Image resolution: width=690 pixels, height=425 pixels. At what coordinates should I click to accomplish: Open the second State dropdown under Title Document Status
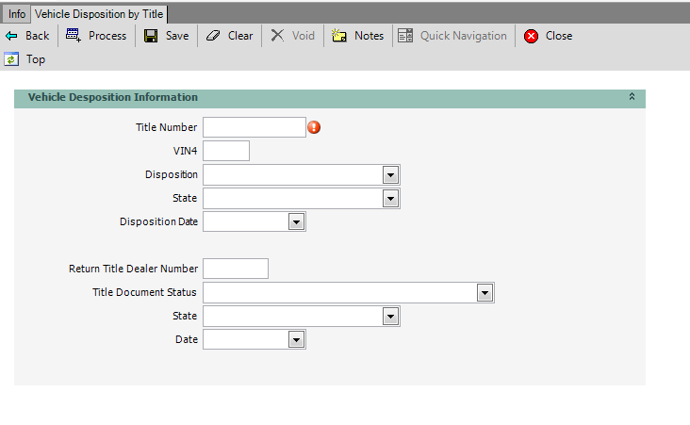pyautogui.click(x=390, y=316)
